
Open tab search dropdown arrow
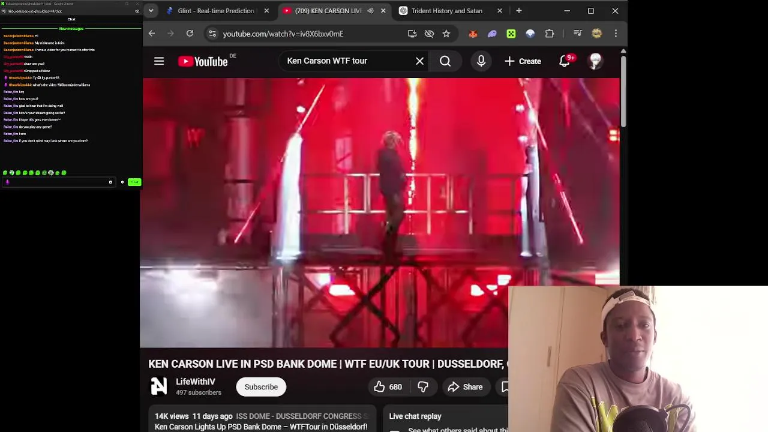click(151, 11)
